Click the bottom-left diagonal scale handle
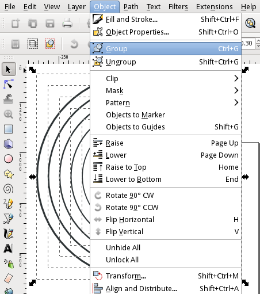The width and height of the screenshot is (260, 294). pos(32,282)
